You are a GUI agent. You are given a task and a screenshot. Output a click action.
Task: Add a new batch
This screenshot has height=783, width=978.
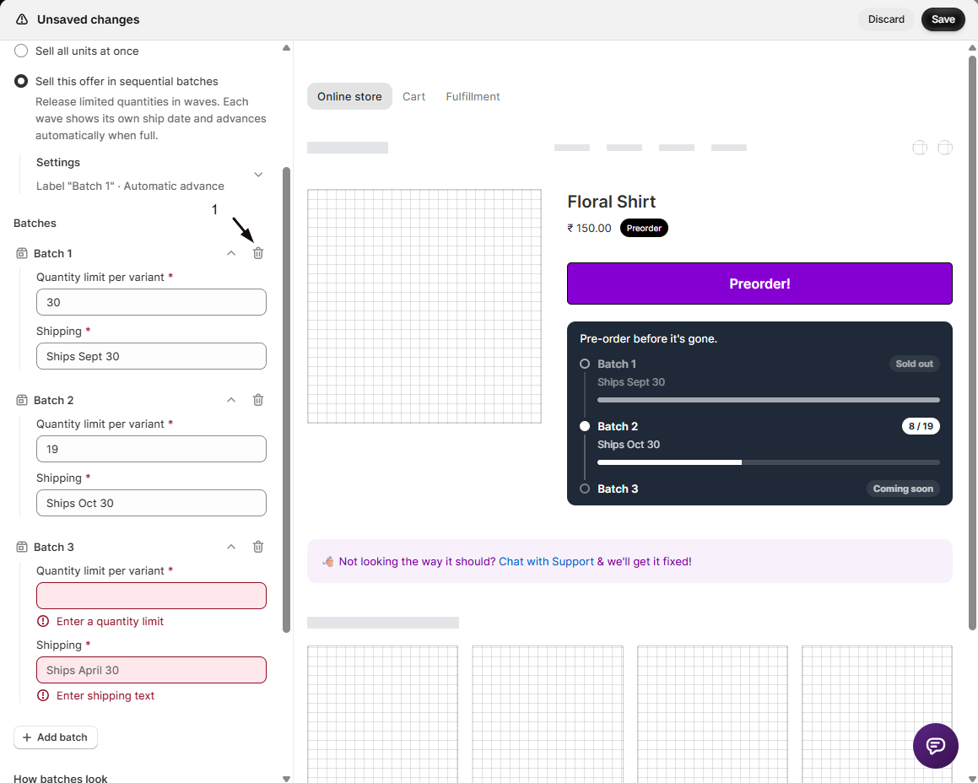[56, 737]
